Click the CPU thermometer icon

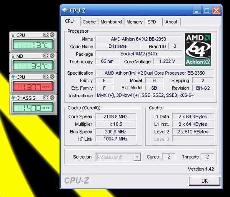pos(13,35)
